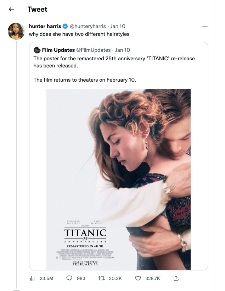Click the blue verified badge icon
This screenshot has width=225, height=291.
point(65,26)
